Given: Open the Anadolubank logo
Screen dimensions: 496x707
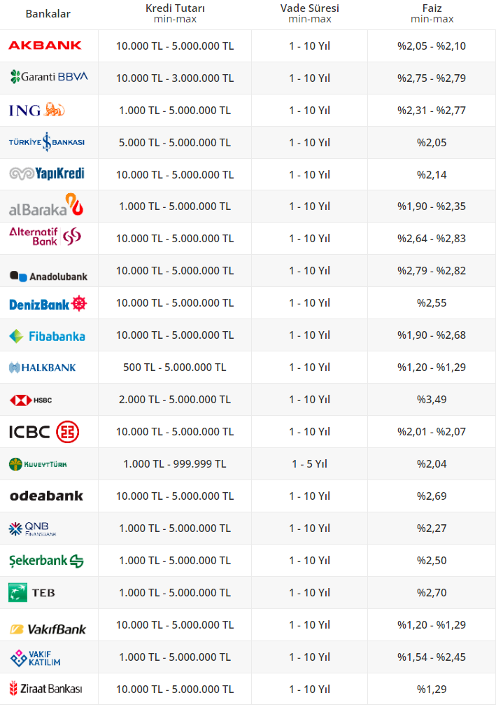Looking at the screenshot, I should pos(48,276).
